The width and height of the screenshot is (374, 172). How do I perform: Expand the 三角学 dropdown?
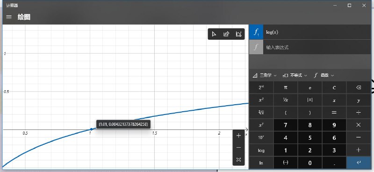click(x=265, y=75)
